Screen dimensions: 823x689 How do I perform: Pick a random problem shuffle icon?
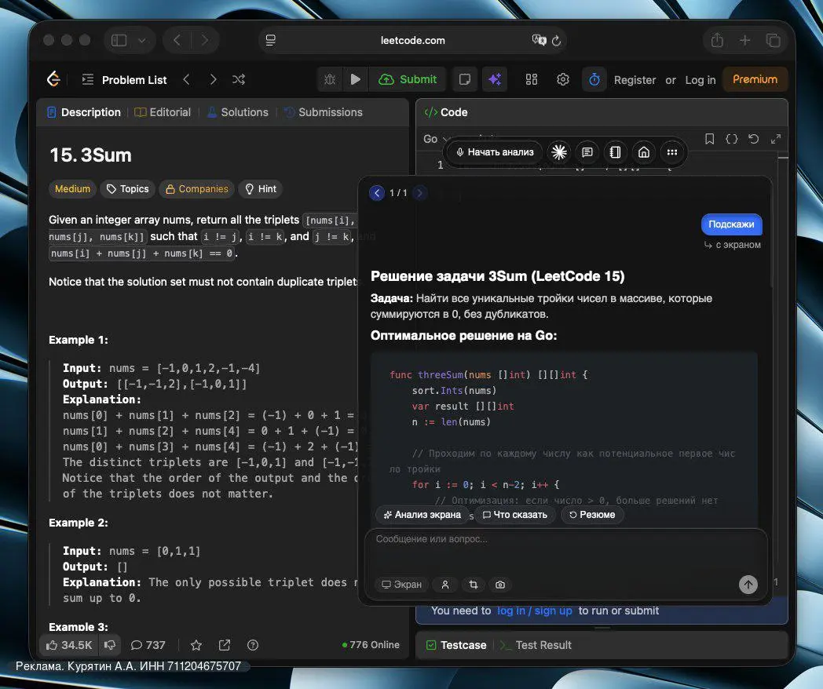click(x=239, y=79)
